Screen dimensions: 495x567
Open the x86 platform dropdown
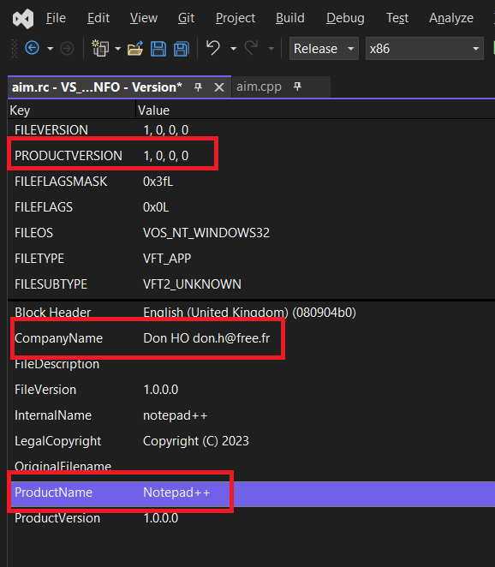pos(425,49)
